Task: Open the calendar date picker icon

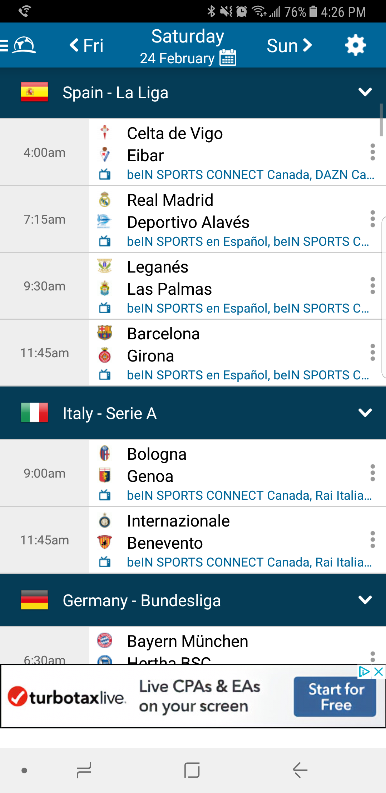Action: click(228, 58)
